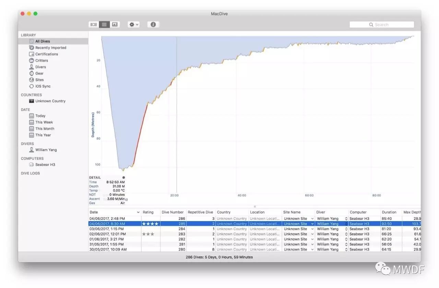
Task: Open the info inspector button
Action: coord(153,24)
